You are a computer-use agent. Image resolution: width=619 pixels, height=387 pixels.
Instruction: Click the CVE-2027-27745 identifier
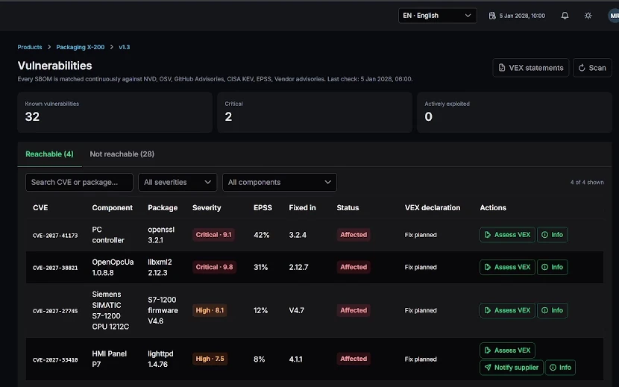click(55, 311)
